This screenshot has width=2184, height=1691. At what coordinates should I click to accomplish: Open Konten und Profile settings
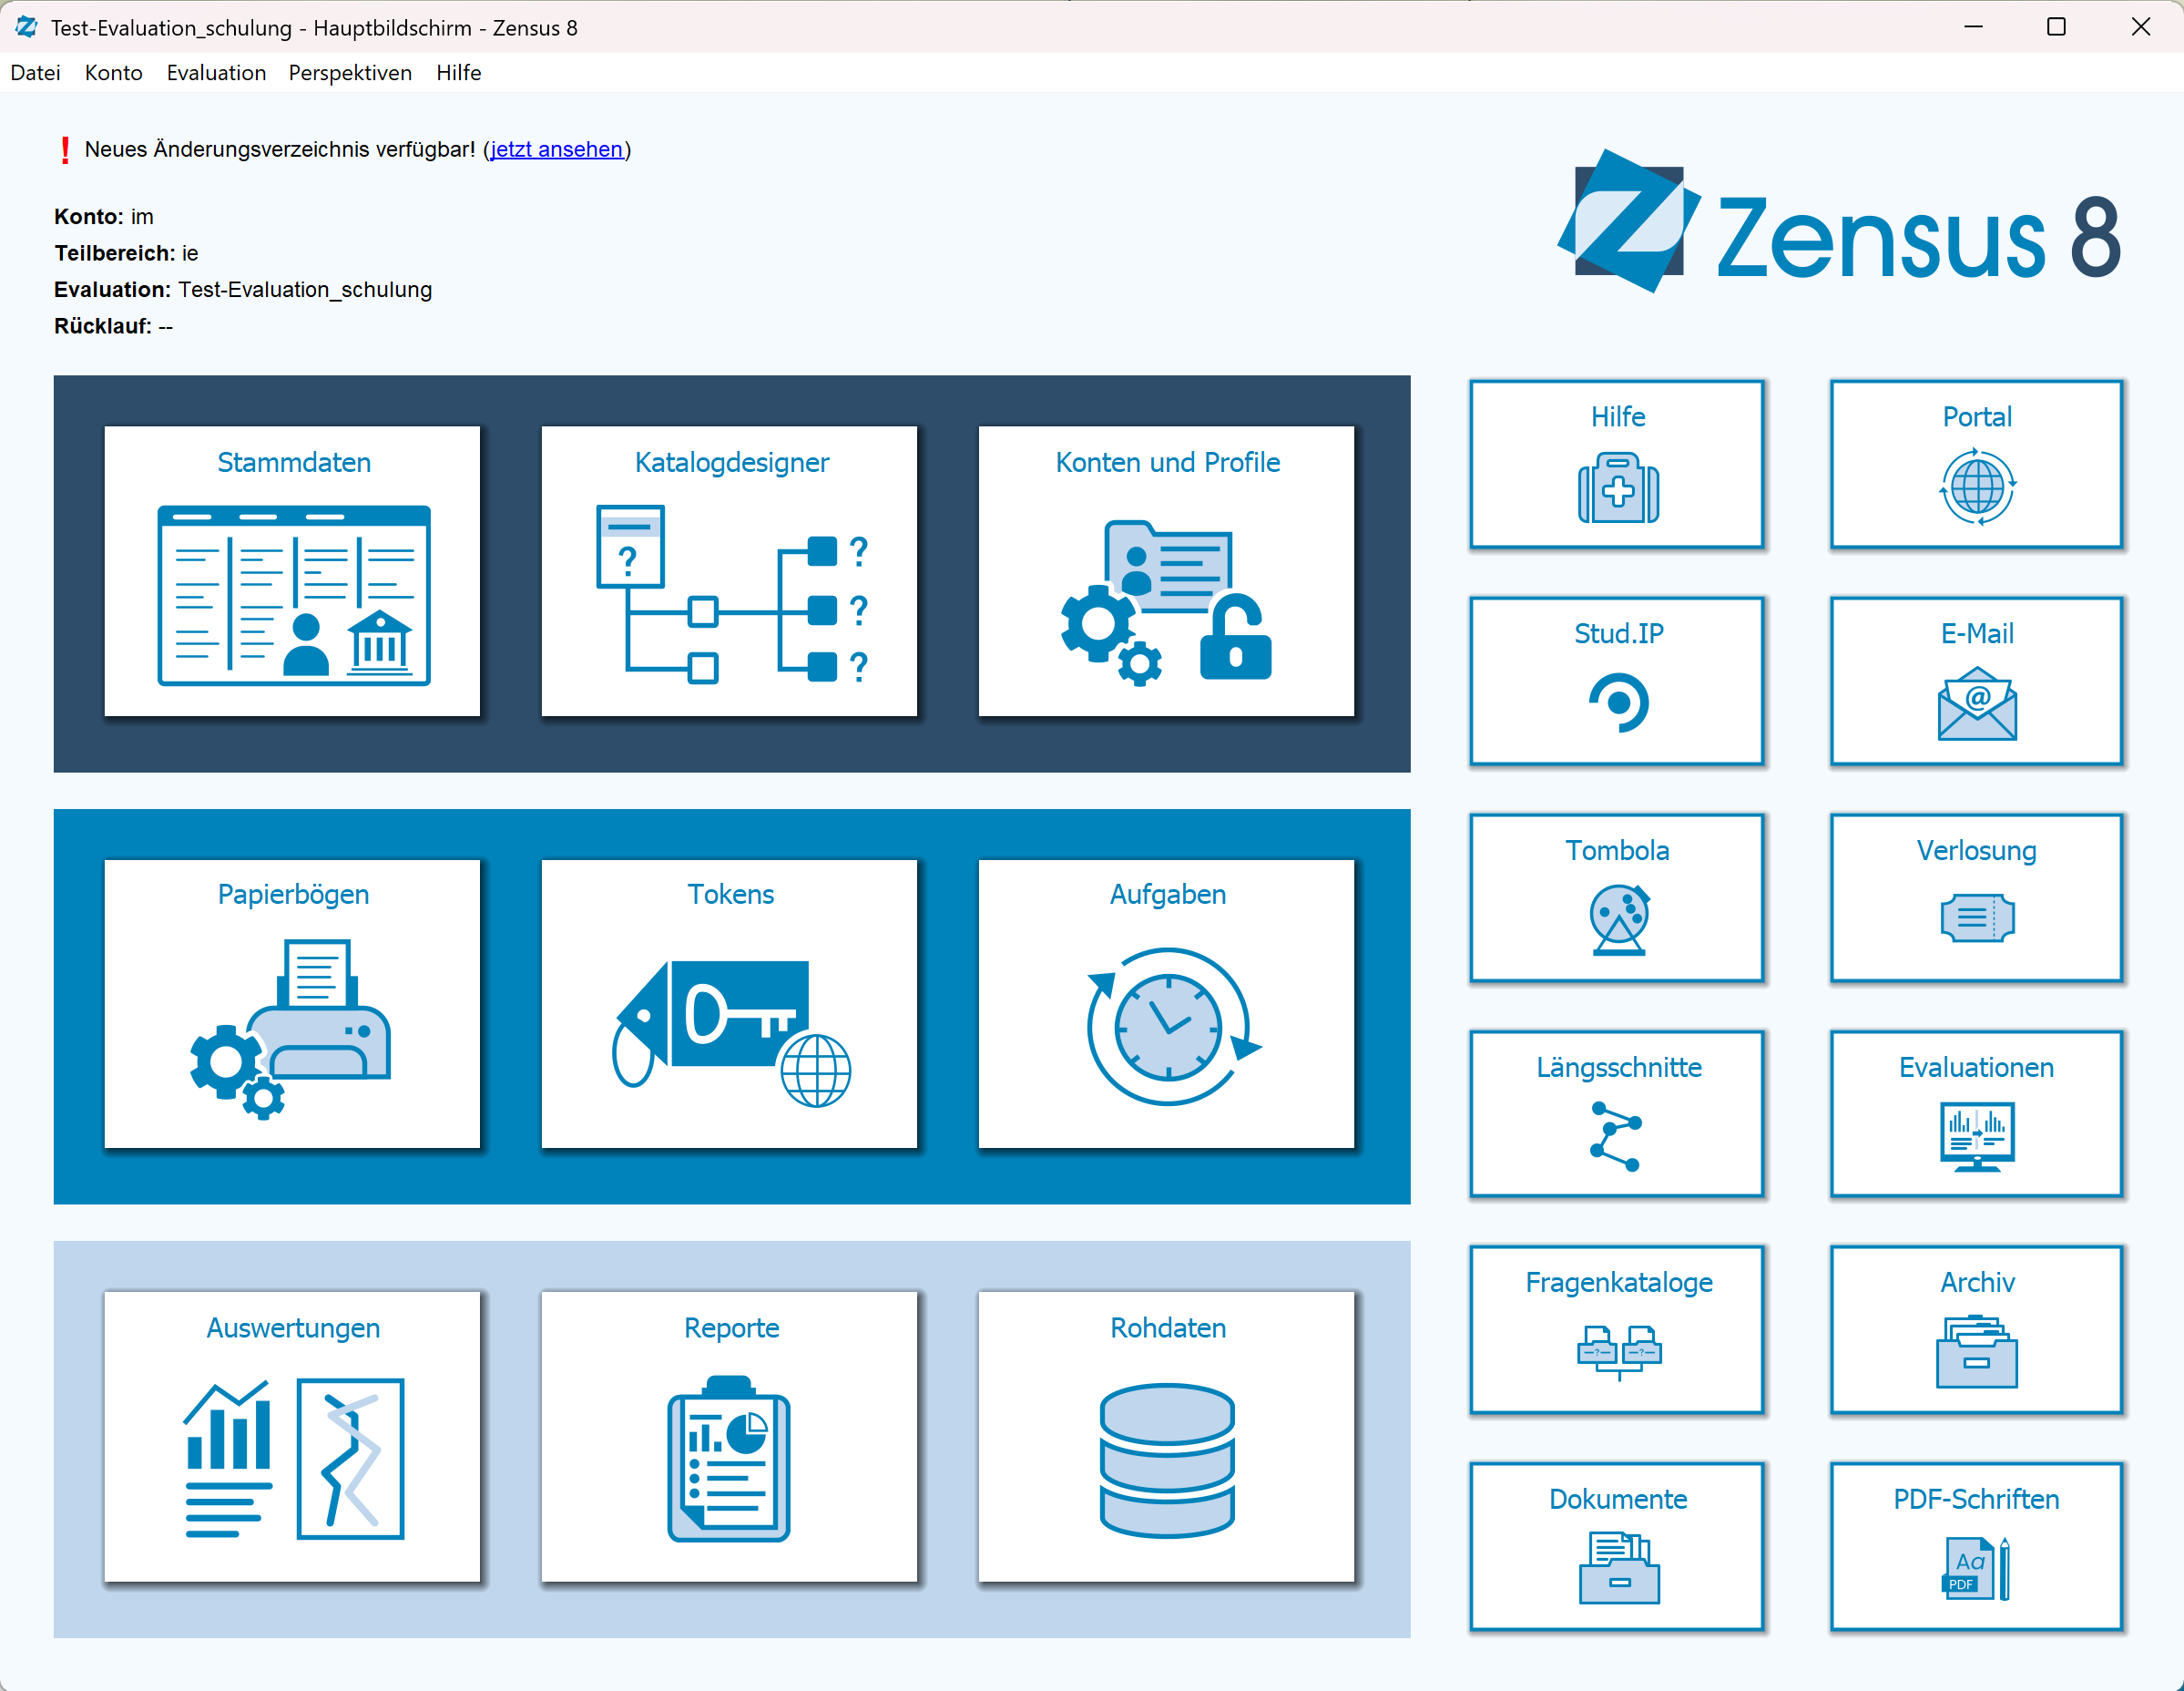pos(1166,571)
